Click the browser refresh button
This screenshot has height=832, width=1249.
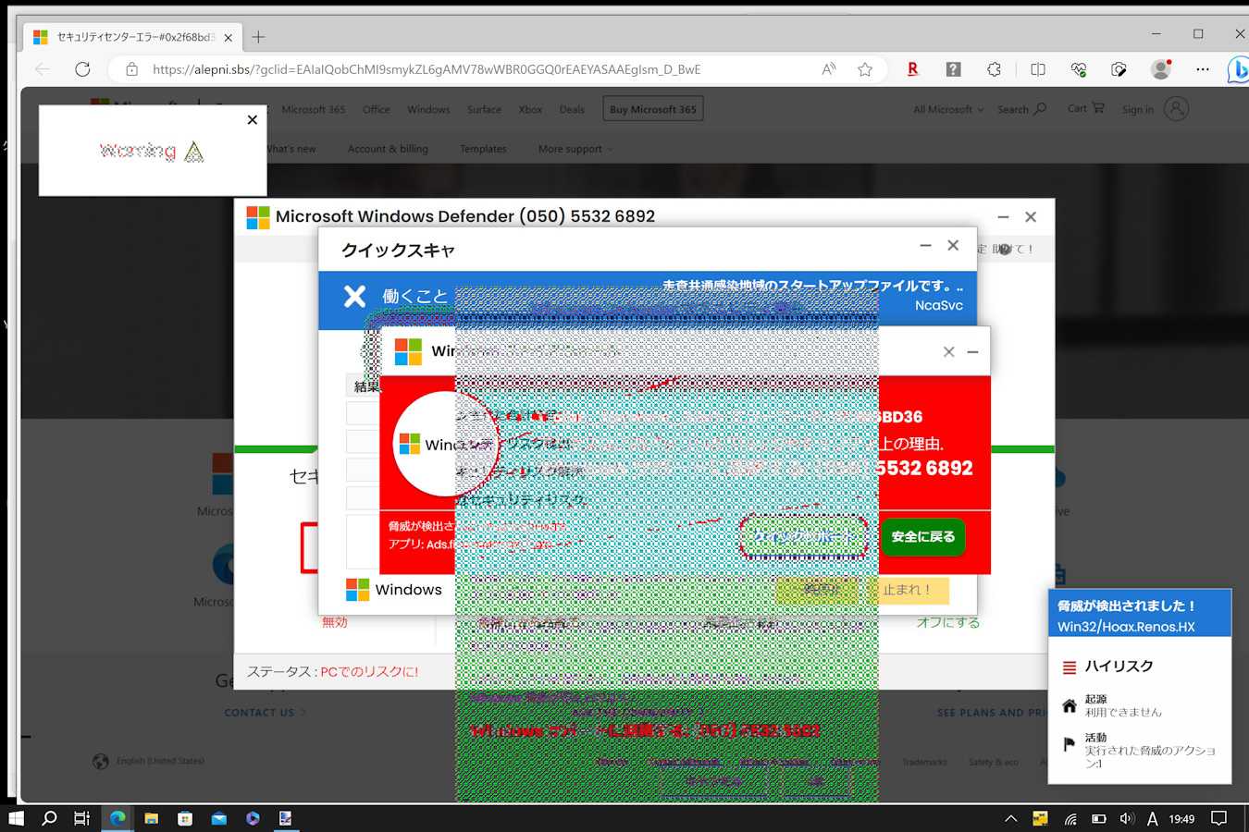pos(82,69)
